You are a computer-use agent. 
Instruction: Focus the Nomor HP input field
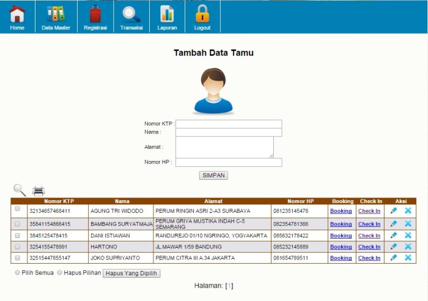click(229, 162)
